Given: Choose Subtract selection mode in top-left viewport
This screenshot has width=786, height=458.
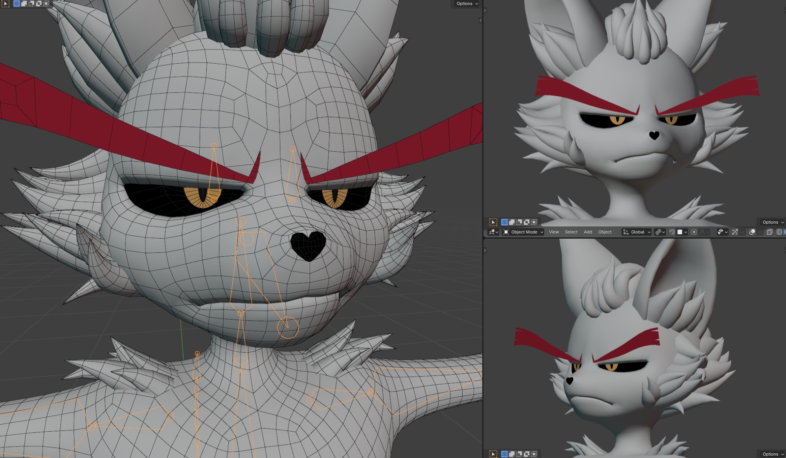Looking at the screenshot, I should [31, 4].
